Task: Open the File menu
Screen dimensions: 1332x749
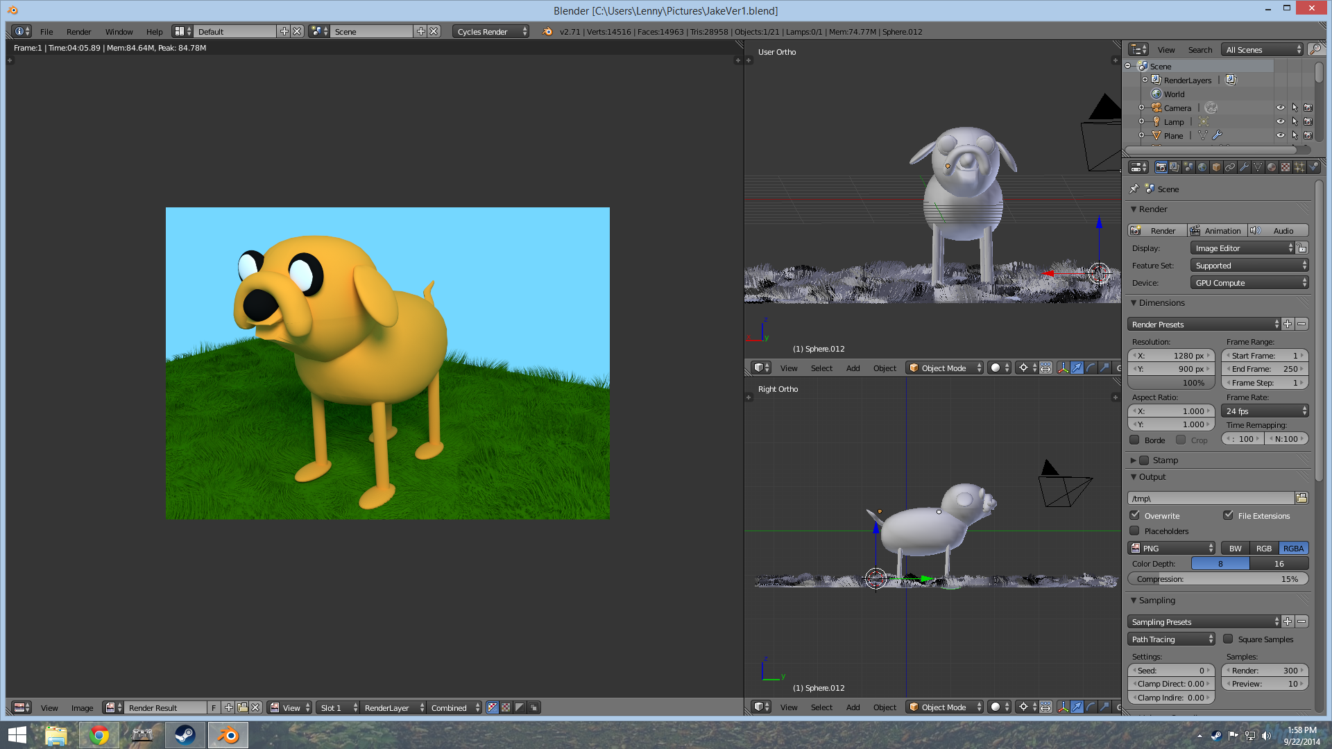Action: 46,31
